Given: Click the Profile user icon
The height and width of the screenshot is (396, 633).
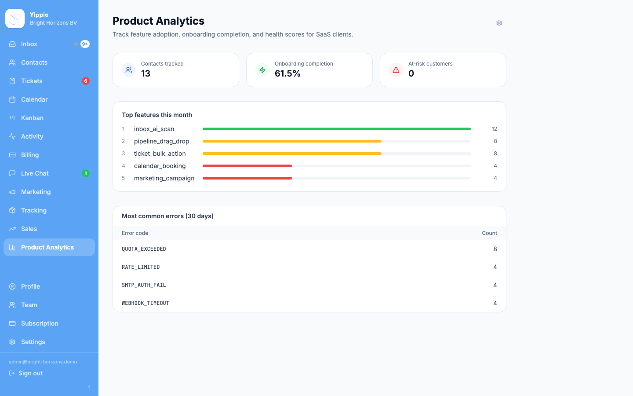Looking at the screenshot, I should click(x=12, y=286).
